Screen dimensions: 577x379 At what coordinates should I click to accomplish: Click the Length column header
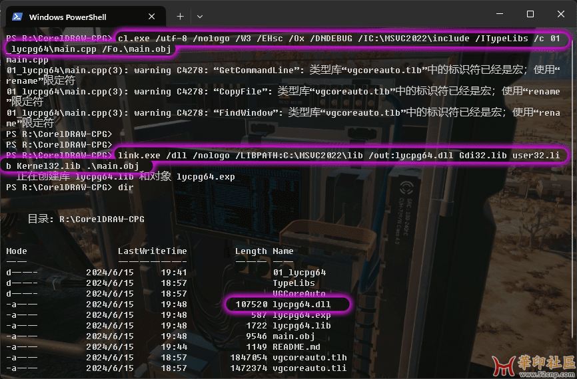pos(251,251)
